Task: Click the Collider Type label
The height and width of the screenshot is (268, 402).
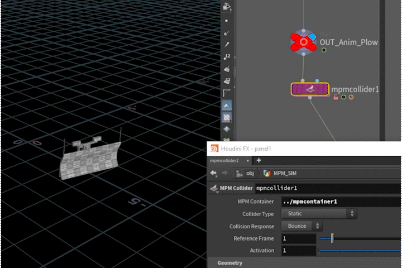Action: pos(258,214)
